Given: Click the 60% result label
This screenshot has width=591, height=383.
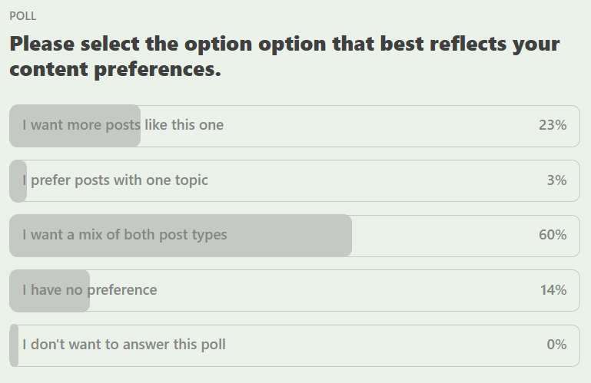Looking at the screenshot, I should [553, 235].
